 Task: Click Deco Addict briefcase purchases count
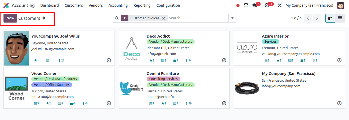pos(176,60)
